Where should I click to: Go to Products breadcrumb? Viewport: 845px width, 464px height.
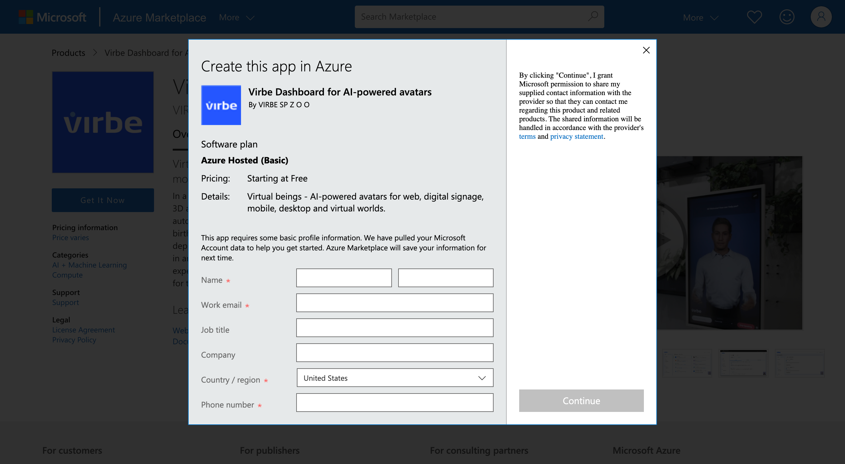68,52
